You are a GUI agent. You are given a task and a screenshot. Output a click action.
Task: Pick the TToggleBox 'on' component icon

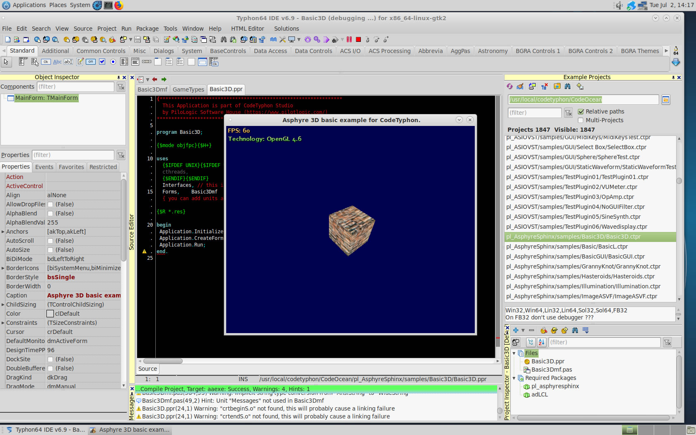click(91, 62)
